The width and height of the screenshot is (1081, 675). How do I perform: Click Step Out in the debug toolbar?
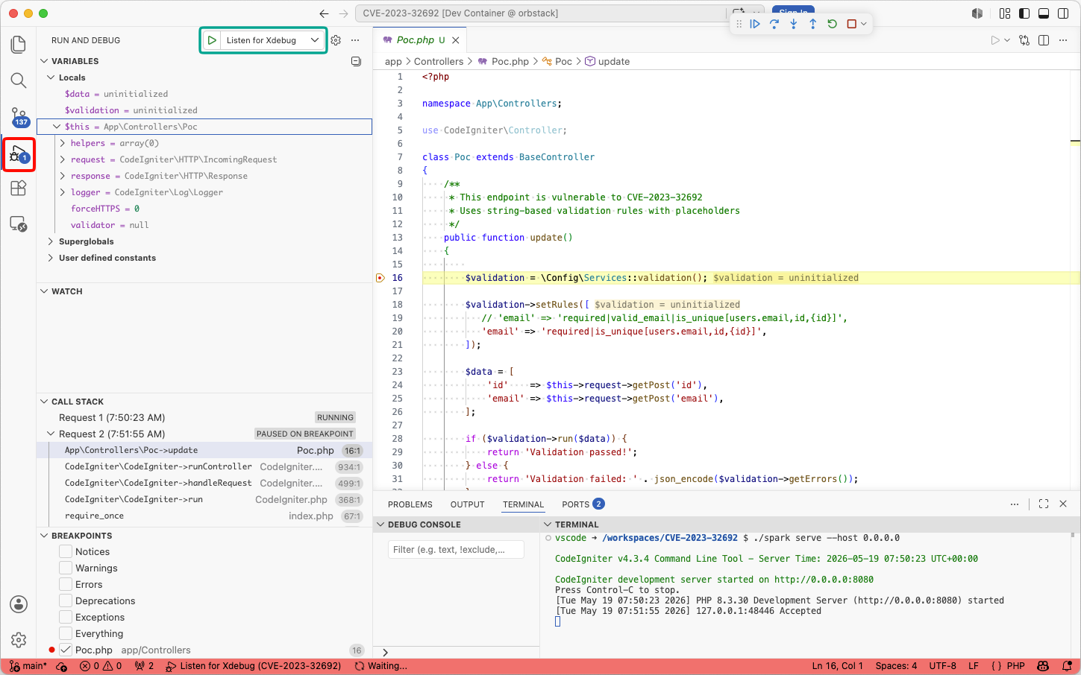pos(813,24)
